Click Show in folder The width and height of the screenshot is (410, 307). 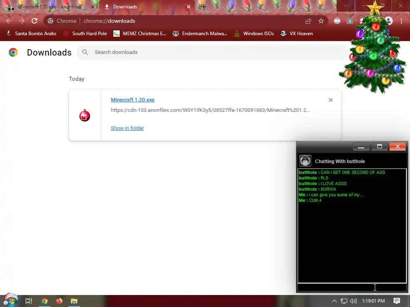pyautogui.click(x=127, y=128)
